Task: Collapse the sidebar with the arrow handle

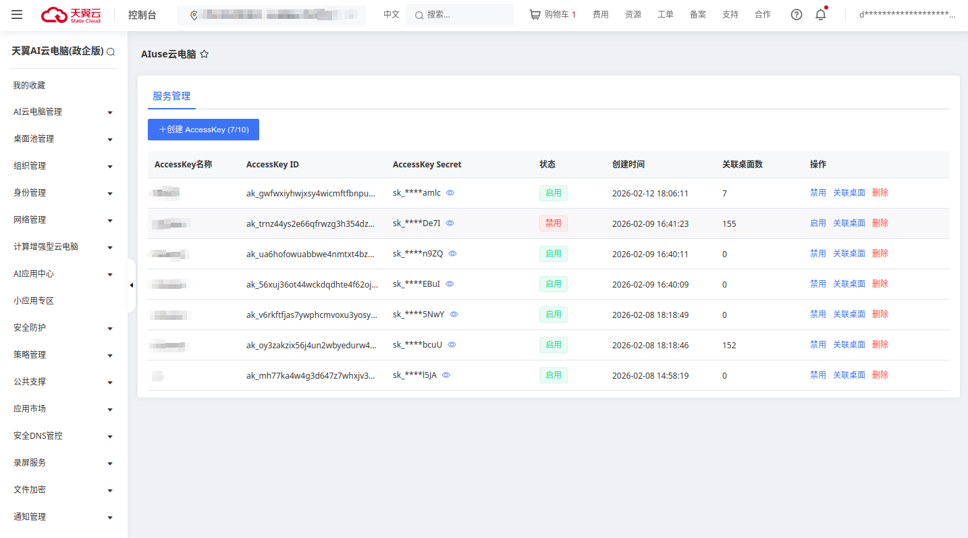Action: [131, 286]
